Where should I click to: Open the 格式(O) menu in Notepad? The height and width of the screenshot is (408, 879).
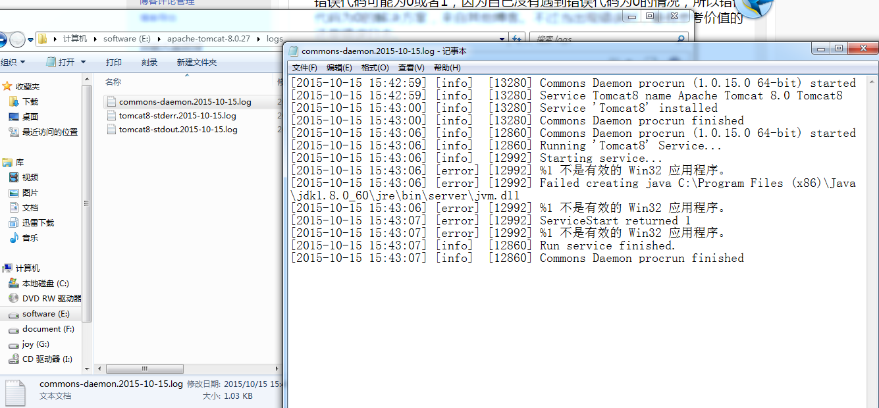click(x=375, y=68)
